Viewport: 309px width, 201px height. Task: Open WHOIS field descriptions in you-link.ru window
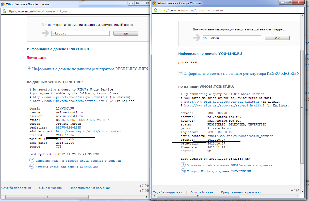(230, 165)
